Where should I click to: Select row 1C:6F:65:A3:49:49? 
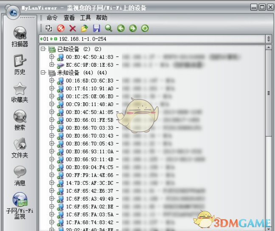(x=90, y=199)
